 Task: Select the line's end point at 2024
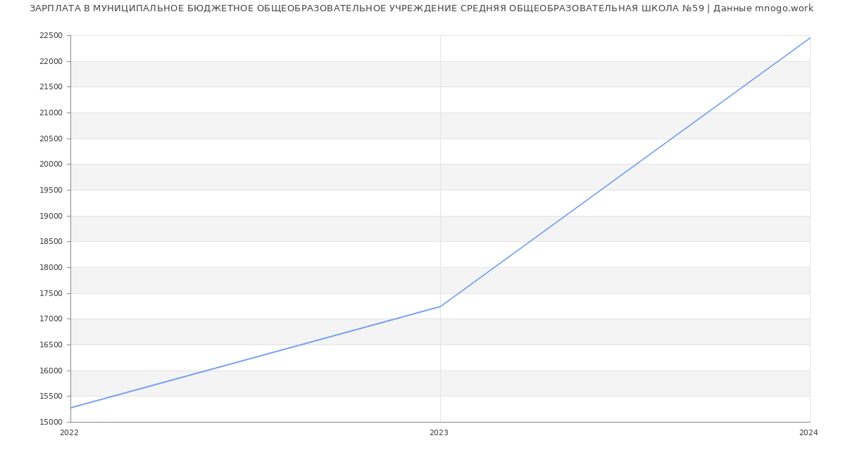coord(810,38)
